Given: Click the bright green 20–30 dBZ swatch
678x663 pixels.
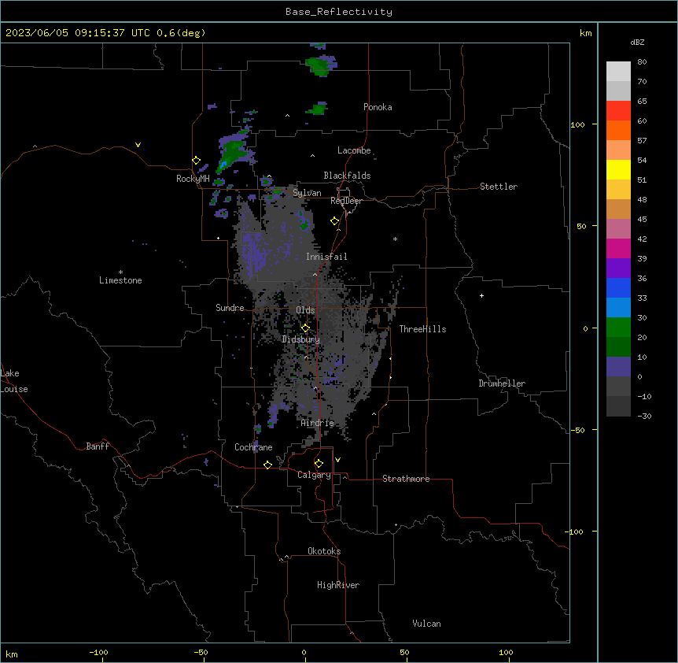Looking at the screenshot, I should 618,328.
